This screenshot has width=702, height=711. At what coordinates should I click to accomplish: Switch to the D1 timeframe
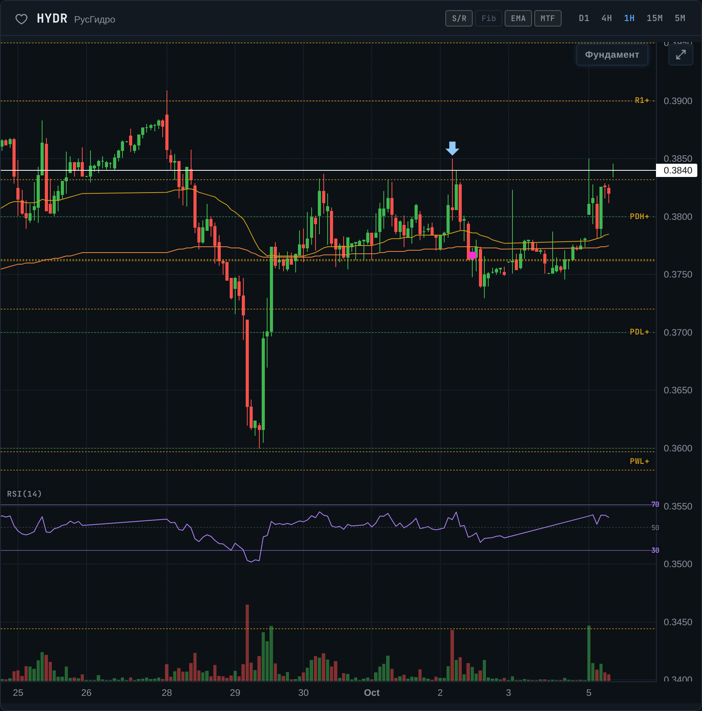[584, 18]
